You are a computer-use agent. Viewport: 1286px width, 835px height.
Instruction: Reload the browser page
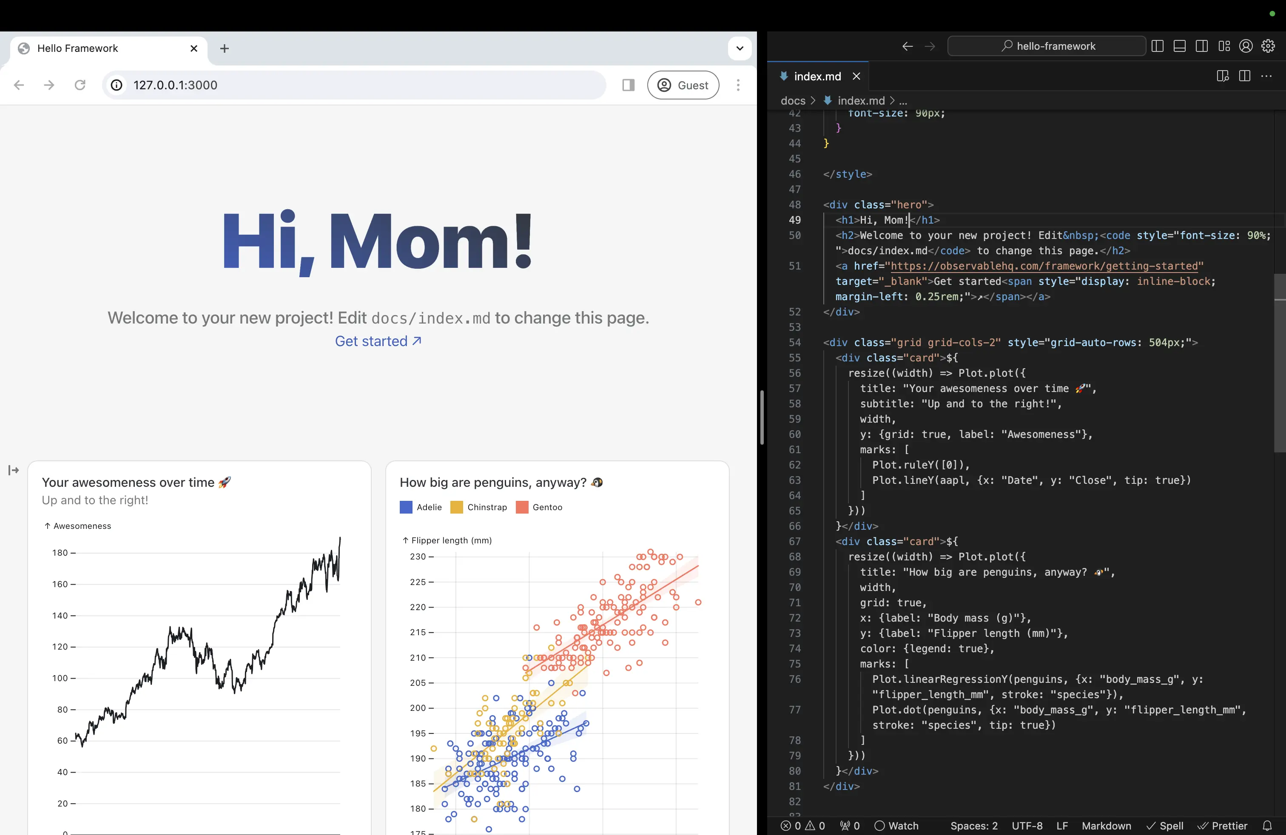click(x=80, y=85)
